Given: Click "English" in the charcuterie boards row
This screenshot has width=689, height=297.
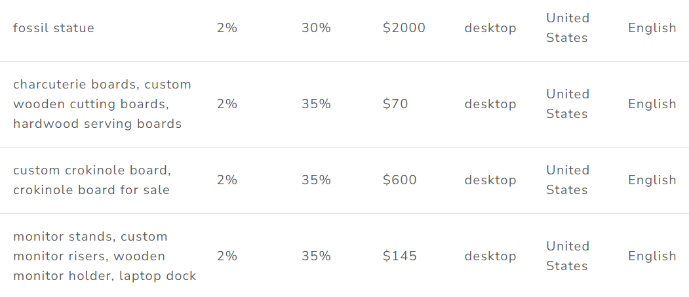Looking at the screenshot, I should (x=652, y=104).
